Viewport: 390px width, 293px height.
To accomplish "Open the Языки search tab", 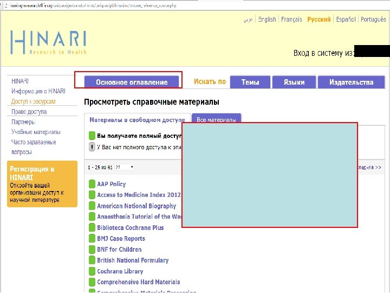I will tap(294, 82).
